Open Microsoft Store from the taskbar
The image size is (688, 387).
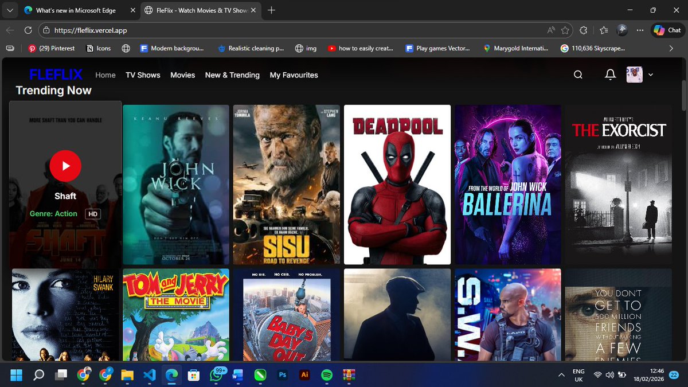point(194,375)
